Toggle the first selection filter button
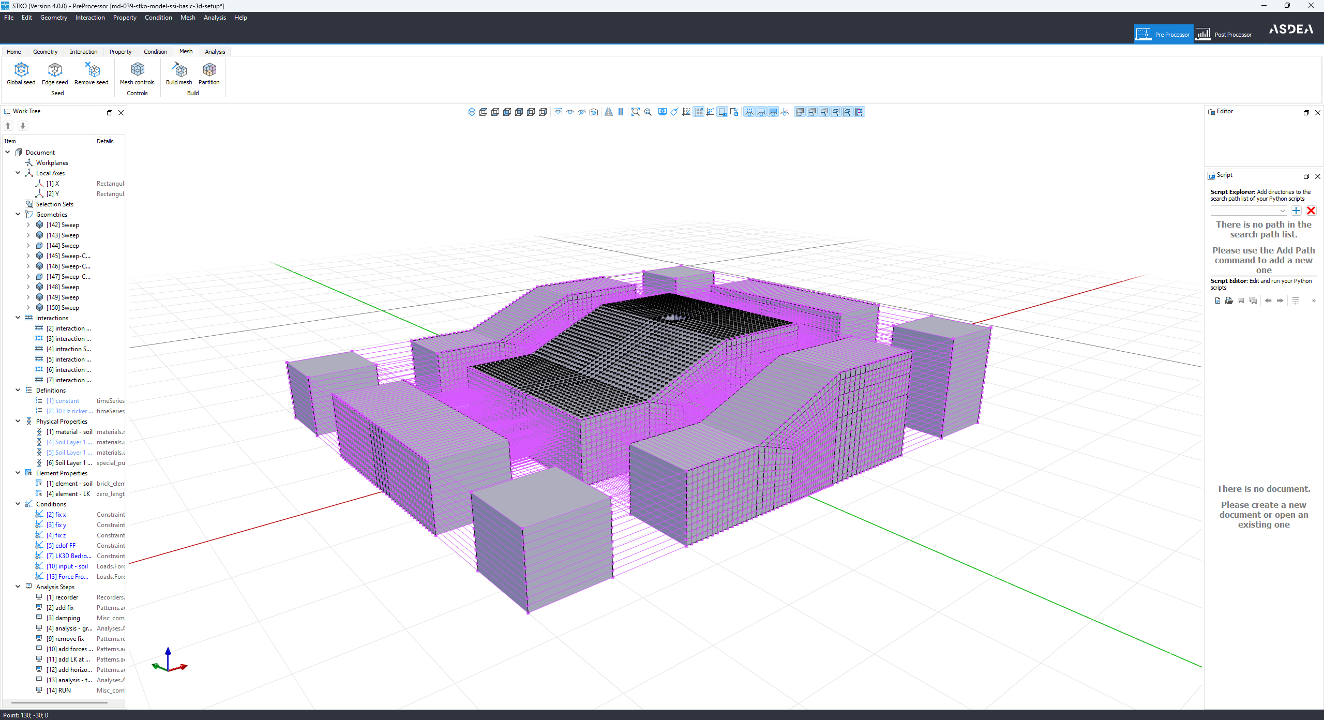 800,112
